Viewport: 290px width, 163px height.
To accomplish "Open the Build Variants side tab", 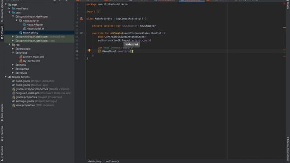I will 2,112.
